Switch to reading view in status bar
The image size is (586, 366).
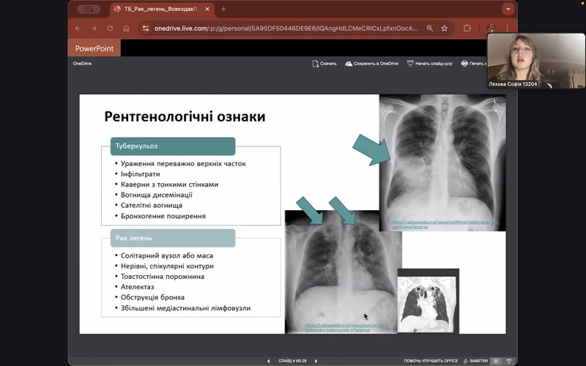(496, 361)
